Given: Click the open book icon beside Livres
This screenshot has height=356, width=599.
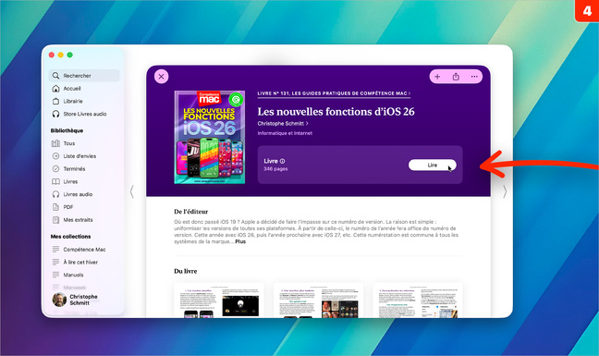Looking at the screenshot, I should (x=55, y=181).
